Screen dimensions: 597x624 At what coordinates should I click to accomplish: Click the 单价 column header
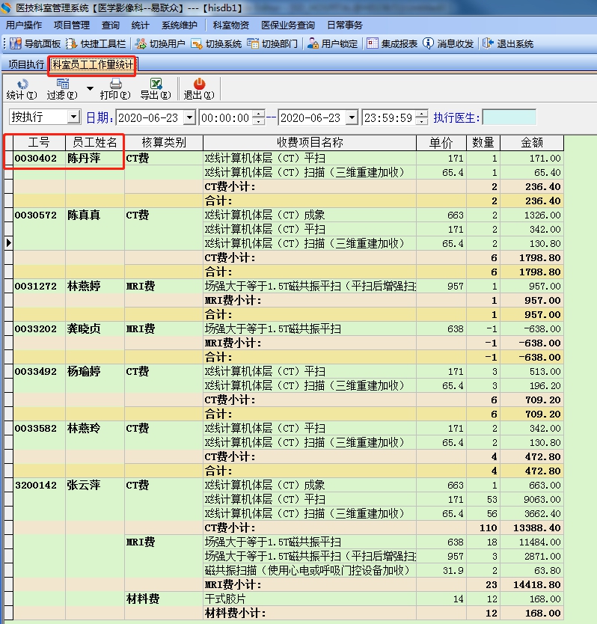coord(441,142)
